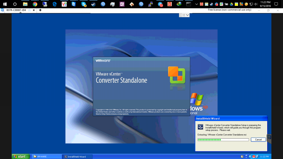Open red star Wunderlist taskbar icon
The width and height of the screenshot is (283, 159).
tap(170, 4)
